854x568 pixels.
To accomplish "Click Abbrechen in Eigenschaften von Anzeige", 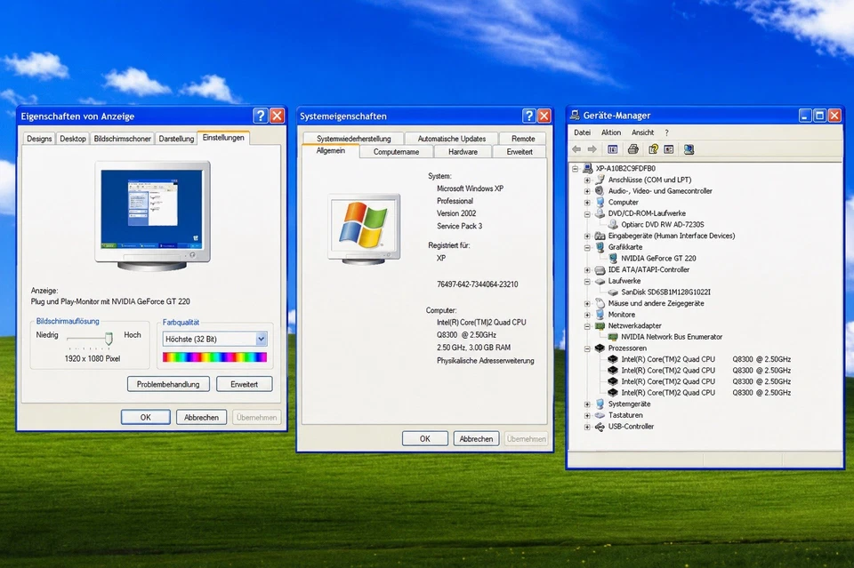I will coord(201,417).
